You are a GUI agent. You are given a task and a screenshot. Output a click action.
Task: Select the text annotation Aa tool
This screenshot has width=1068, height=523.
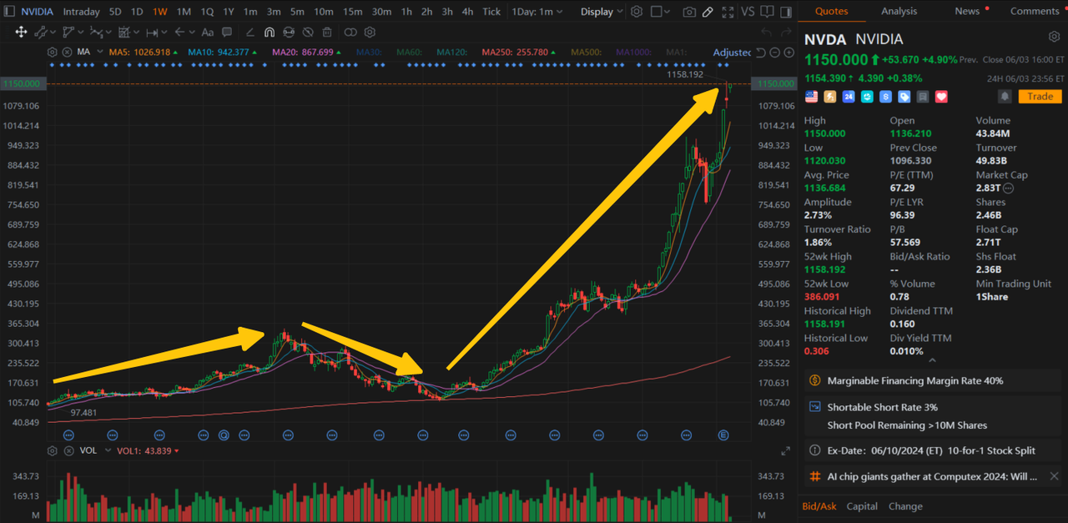tap(207, 32)
